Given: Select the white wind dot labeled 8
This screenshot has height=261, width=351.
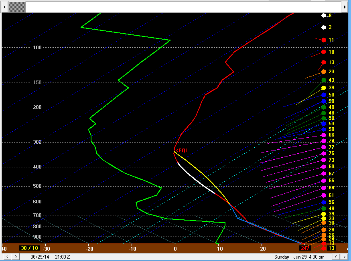Looking at the screenshot, I should coord(324,16).
